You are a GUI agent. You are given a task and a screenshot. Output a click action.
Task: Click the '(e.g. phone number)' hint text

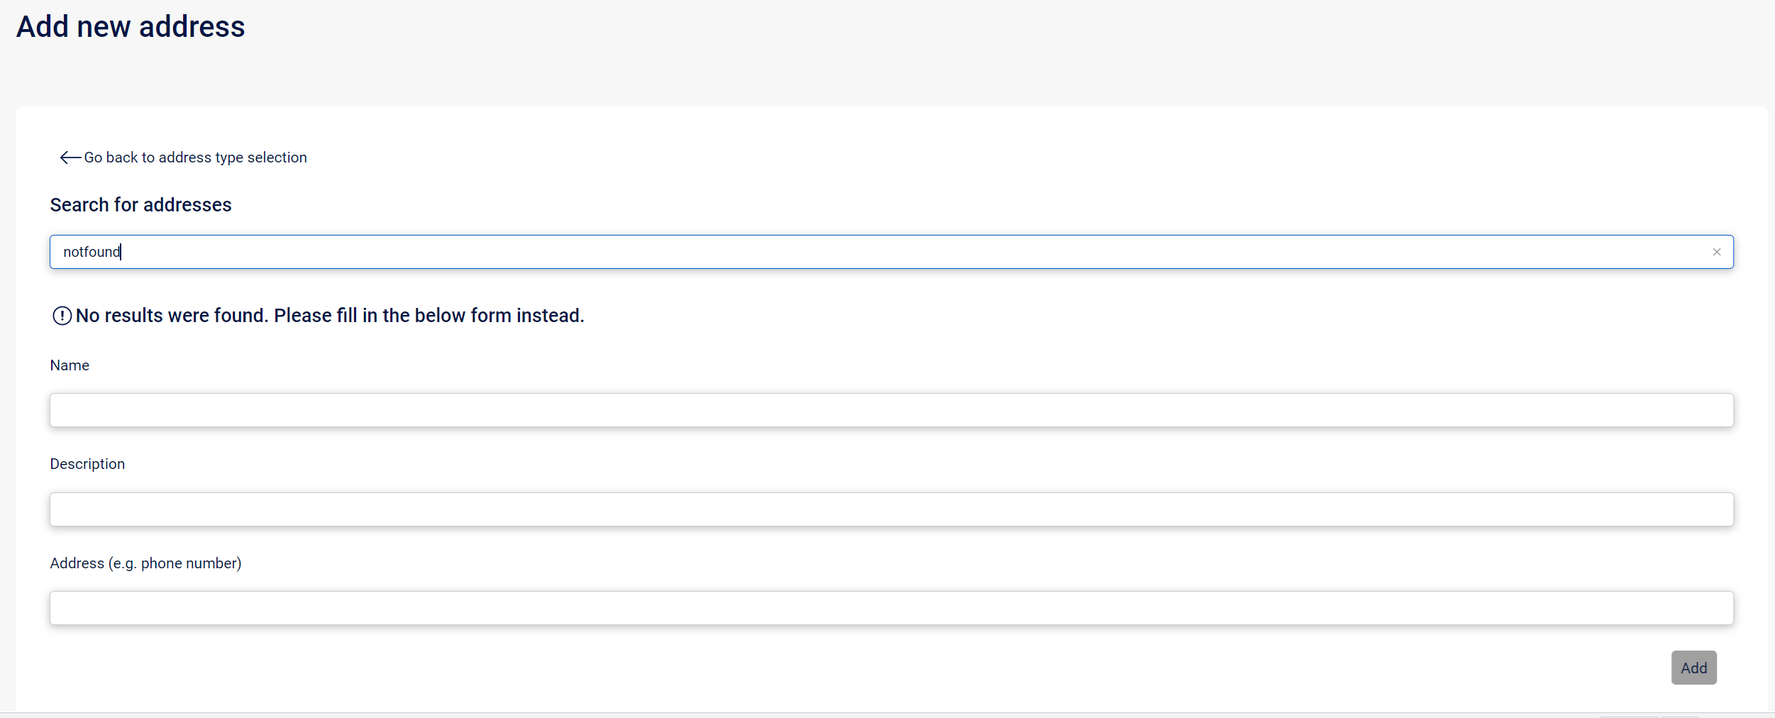175,563
